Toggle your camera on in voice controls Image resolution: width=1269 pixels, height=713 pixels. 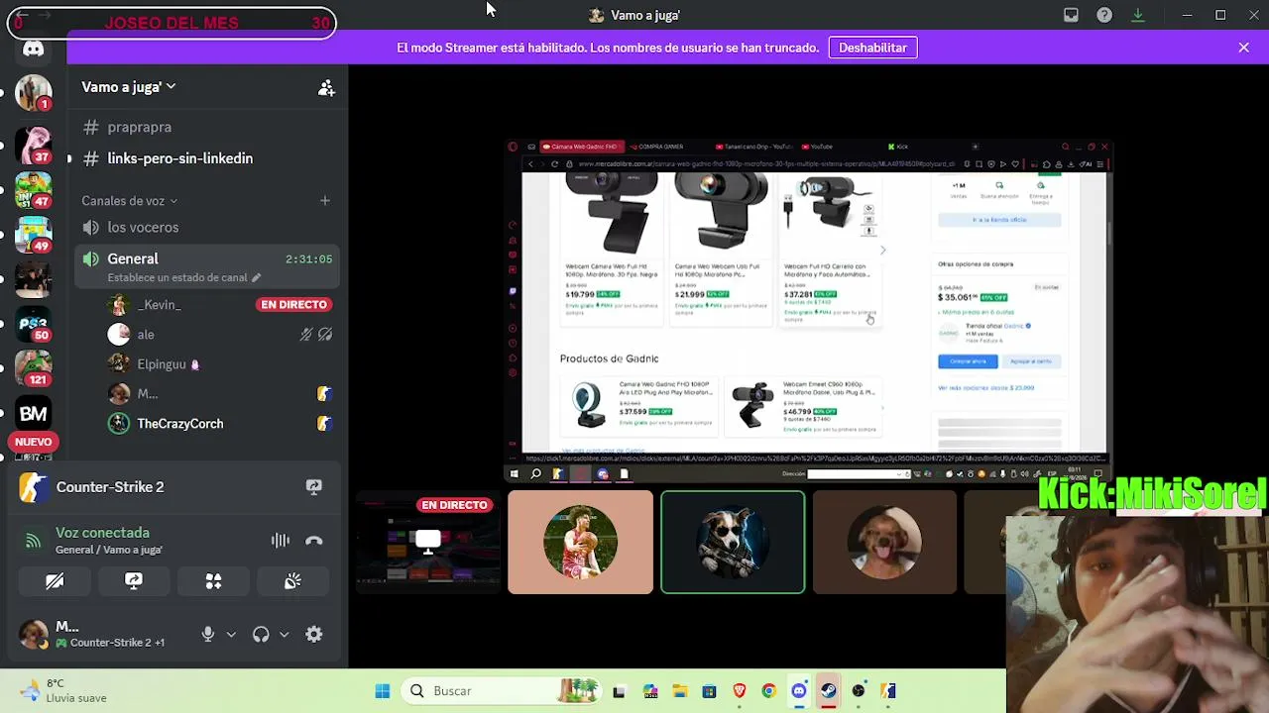[x=55, y=581]
